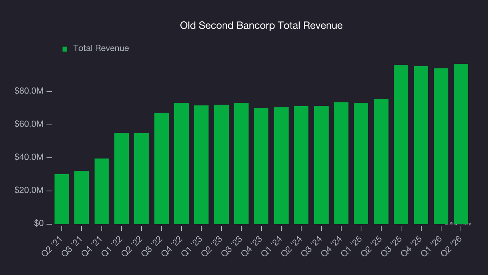This screenshot has height=275, width=488.
Task: Click the Q4 '22 revenue bar
Action: tap(181, 163)
